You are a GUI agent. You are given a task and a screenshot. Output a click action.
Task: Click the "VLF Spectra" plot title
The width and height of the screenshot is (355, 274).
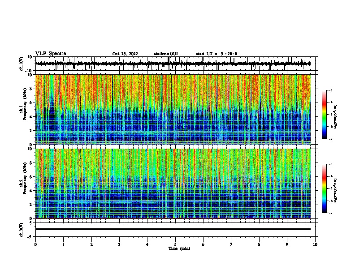coord(51,54)
